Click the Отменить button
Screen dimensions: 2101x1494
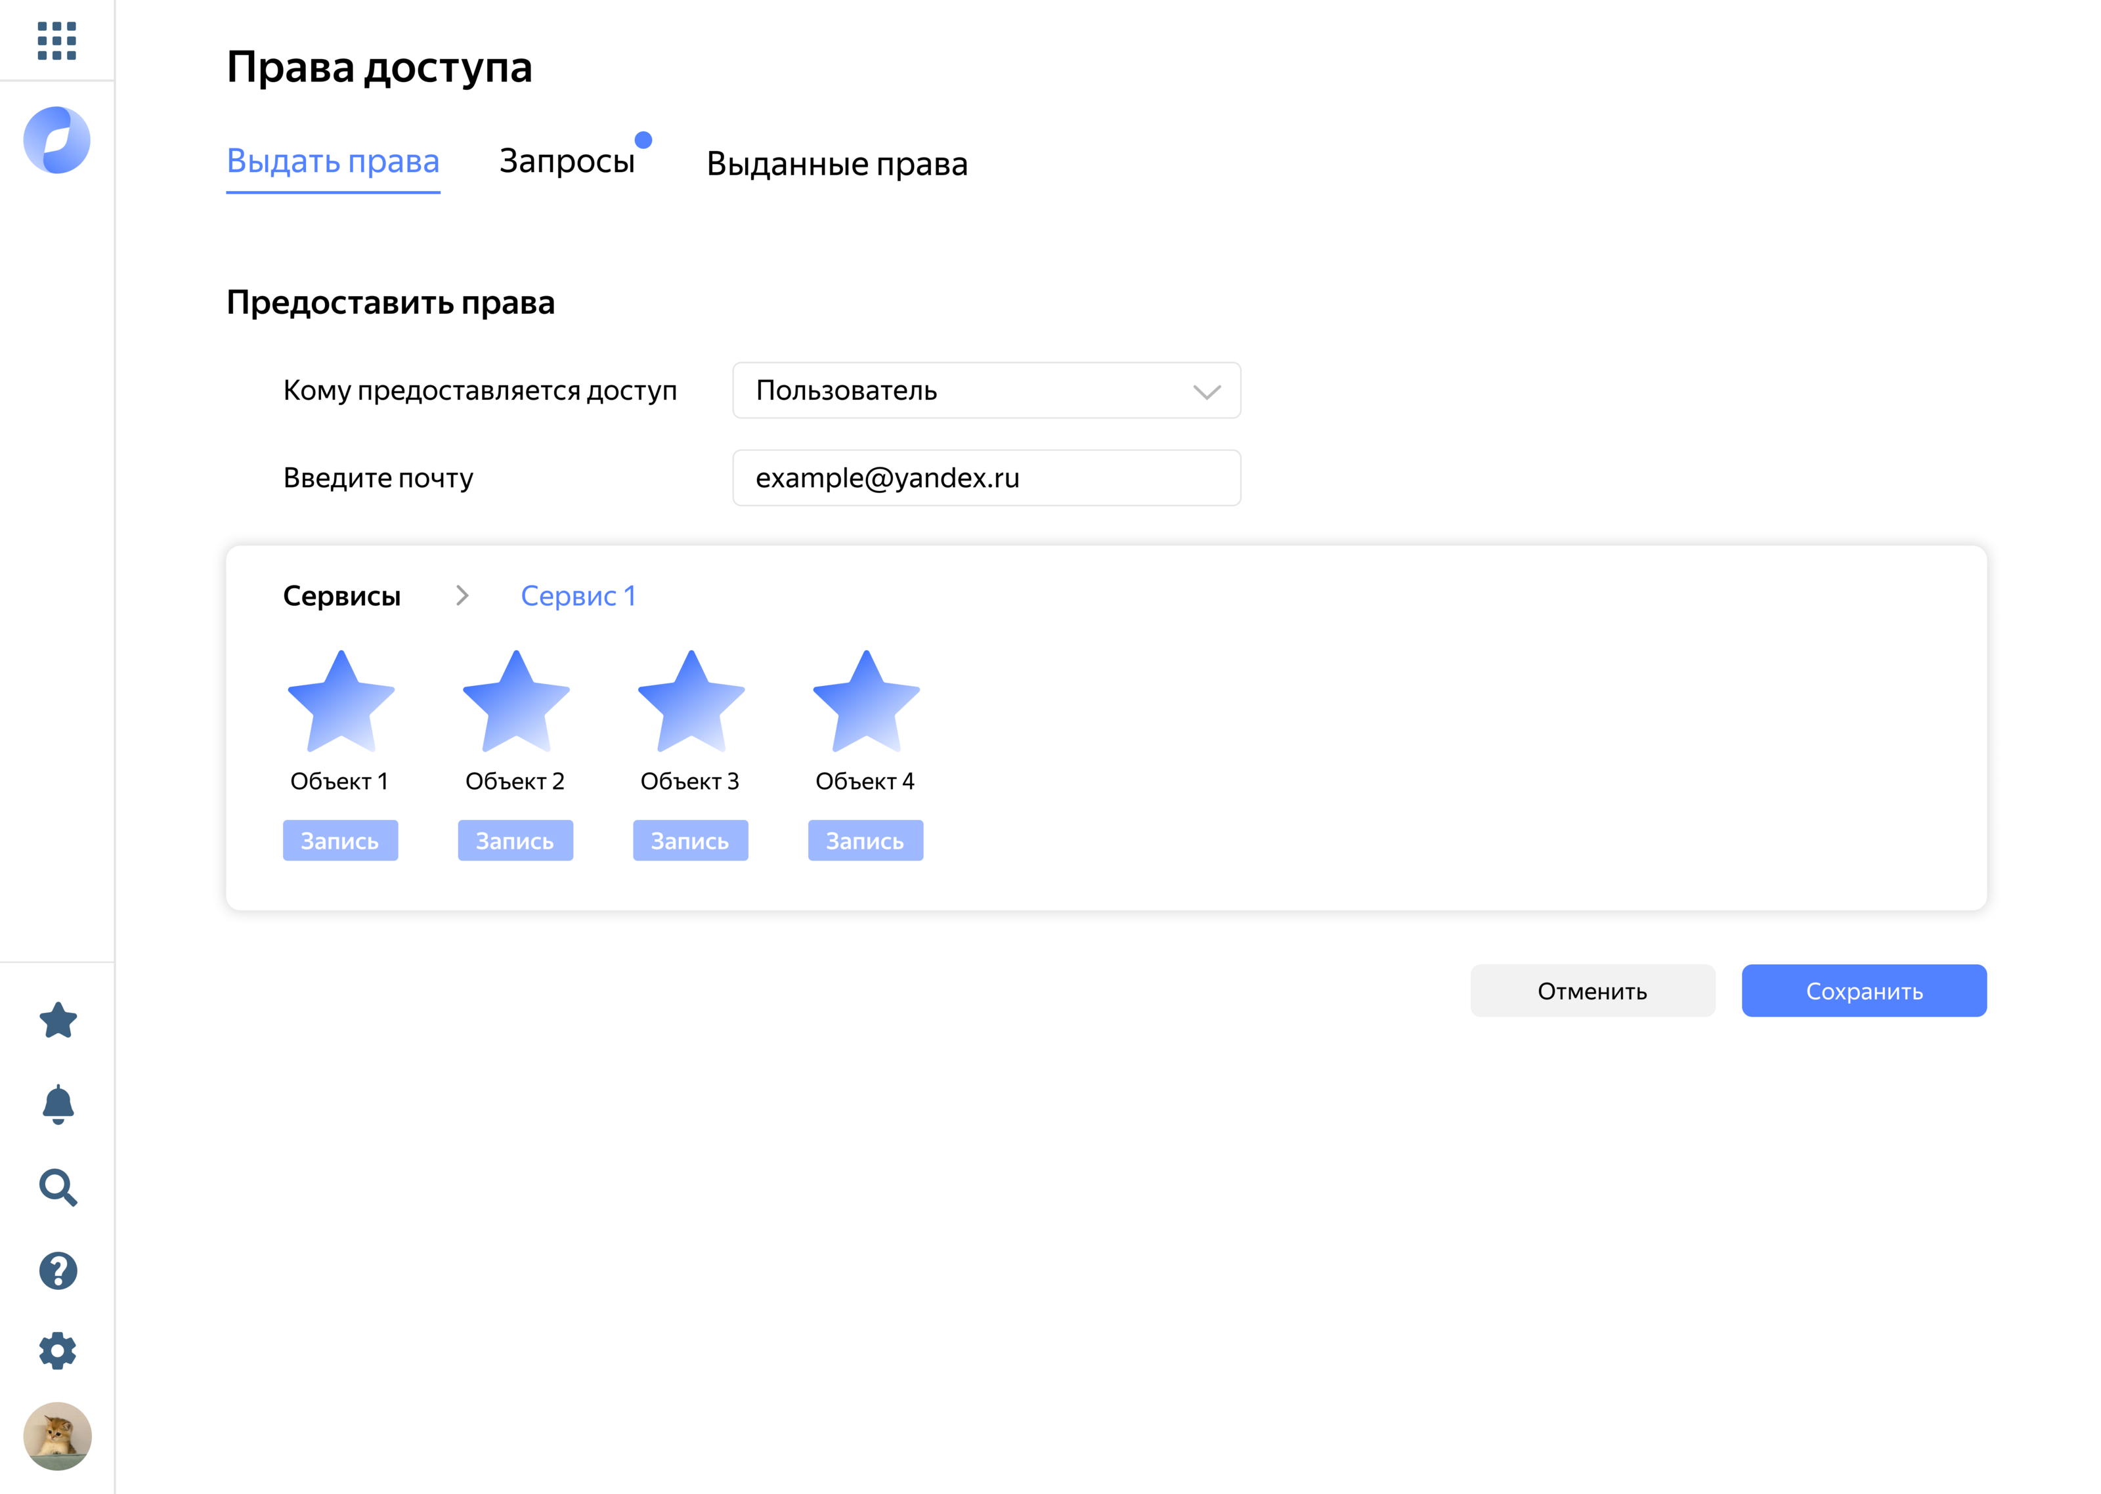1592,991
